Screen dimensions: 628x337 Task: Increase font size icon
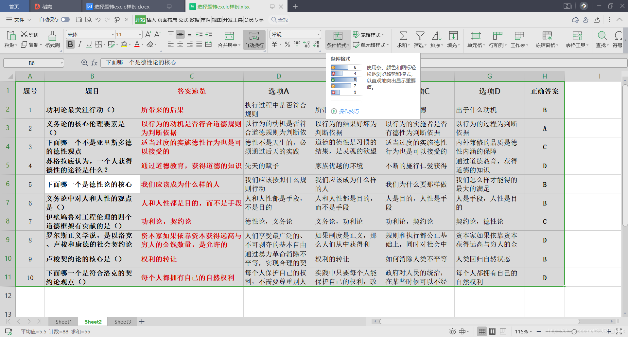pyautogui.click(x=148, y=34)
